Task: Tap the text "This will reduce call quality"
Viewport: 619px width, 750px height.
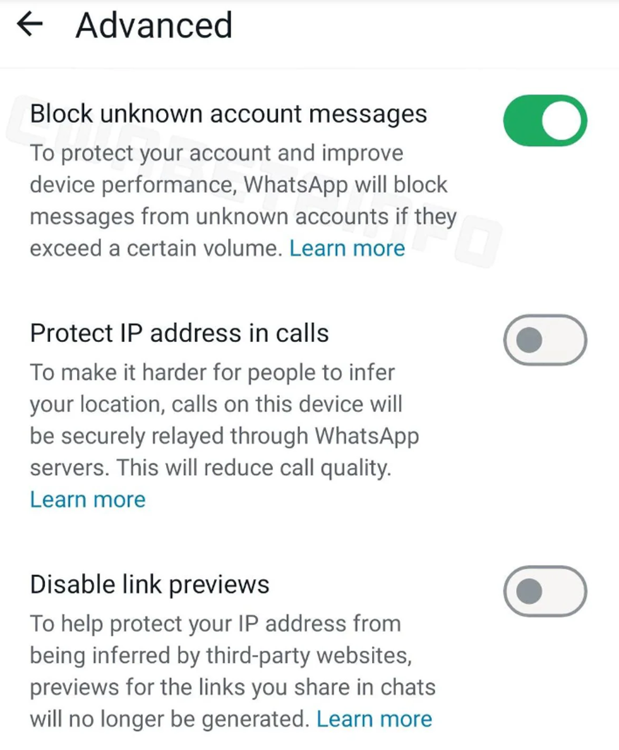Action: (x=253, y=468)
